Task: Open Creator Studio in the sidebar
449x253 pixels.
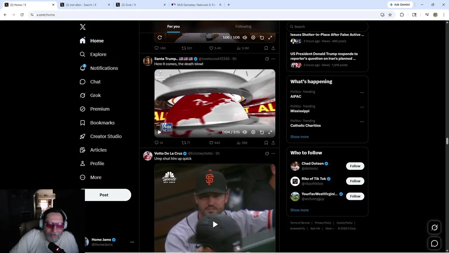Action: [x=101, y=136]
